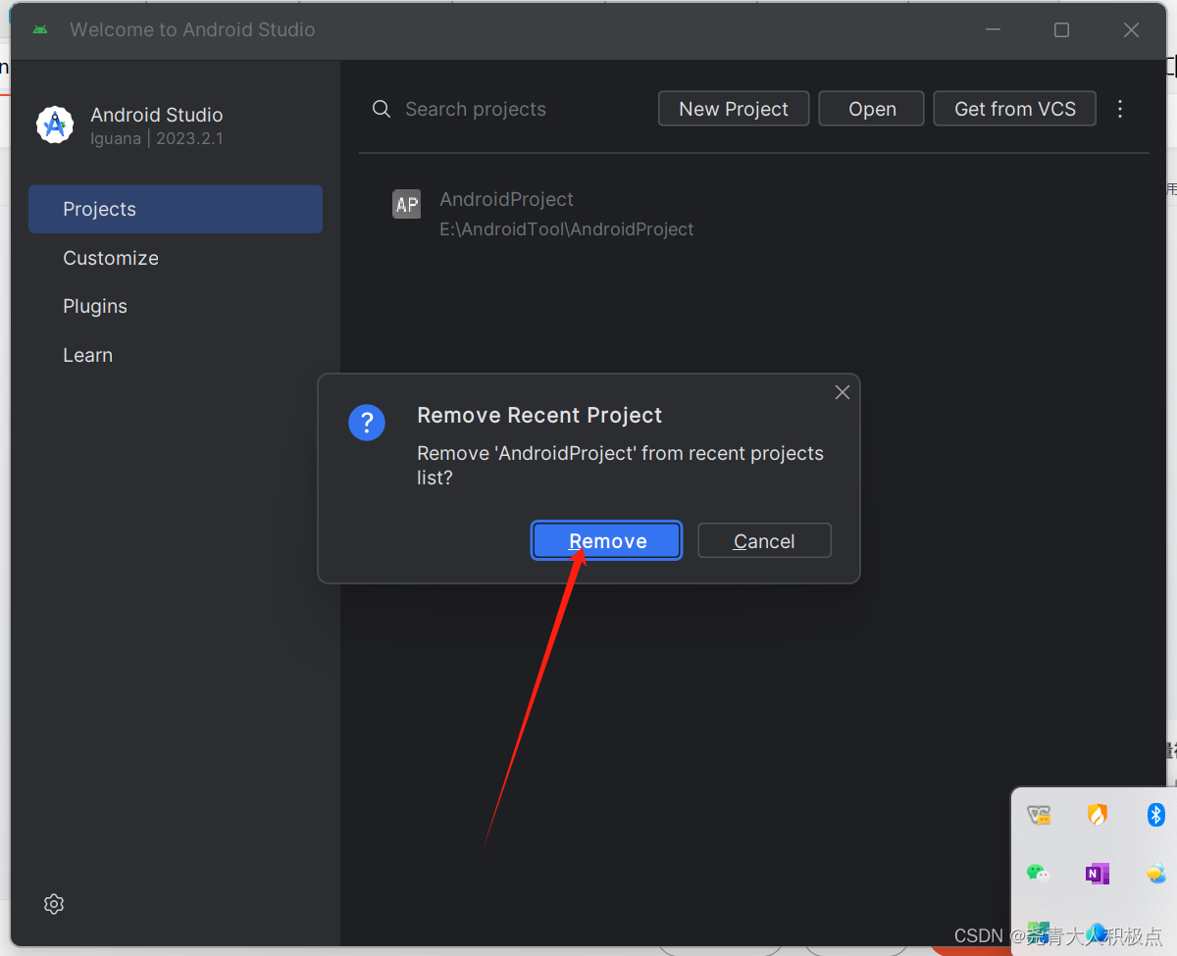1177x956 pixels.
Task: Click the Bluetooth tray icon
Action: click(x=1155, y=815)
